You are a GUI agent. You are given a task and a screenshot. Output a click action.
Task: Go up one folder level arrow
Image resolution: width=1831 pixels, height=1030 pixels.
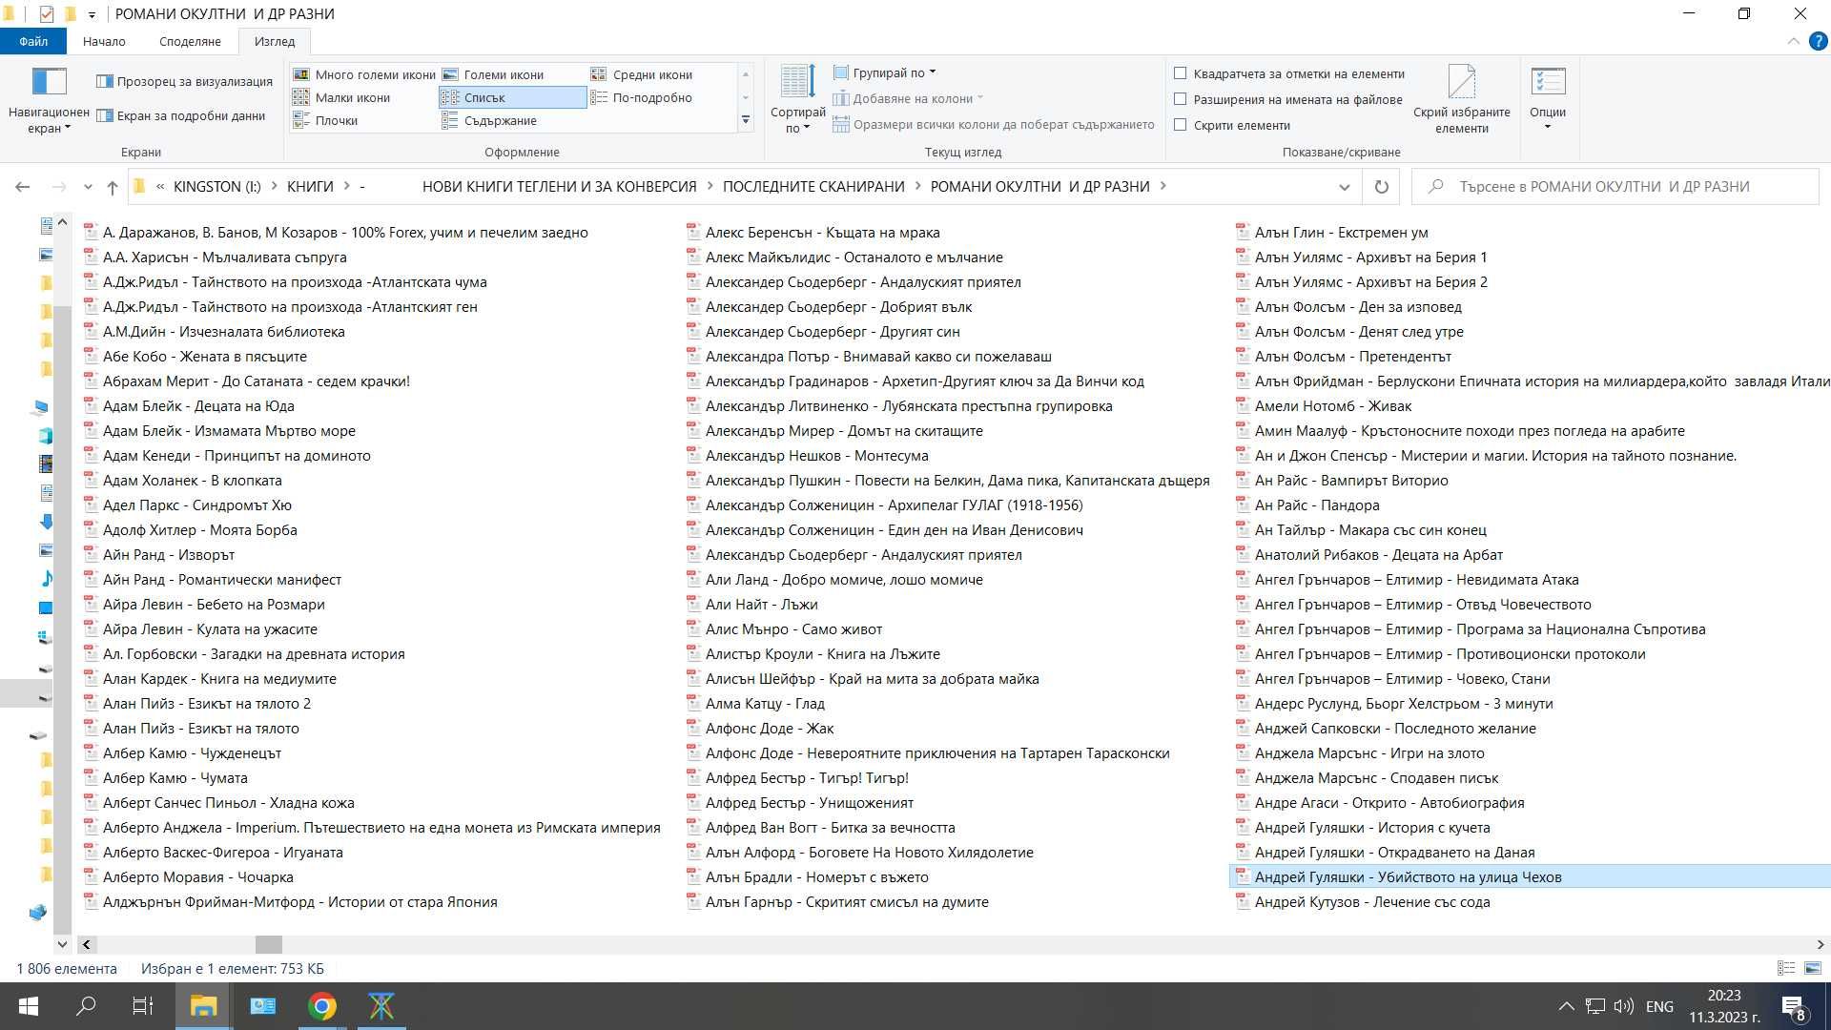click(113, 187)
